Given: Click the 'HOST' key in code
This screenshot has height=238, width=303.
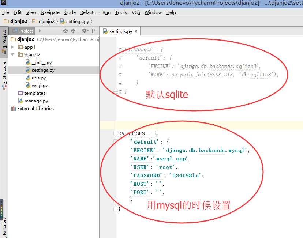Looking at the screenshot, I should click(140, 184).
